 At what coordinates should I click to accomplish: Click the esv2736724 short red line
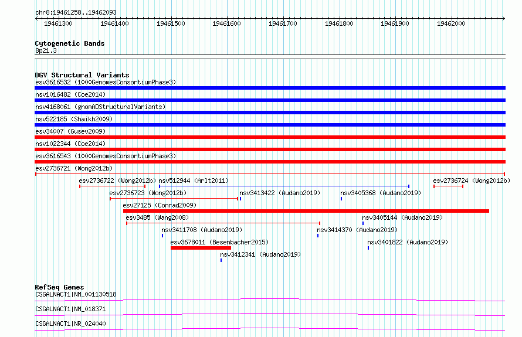449,186
